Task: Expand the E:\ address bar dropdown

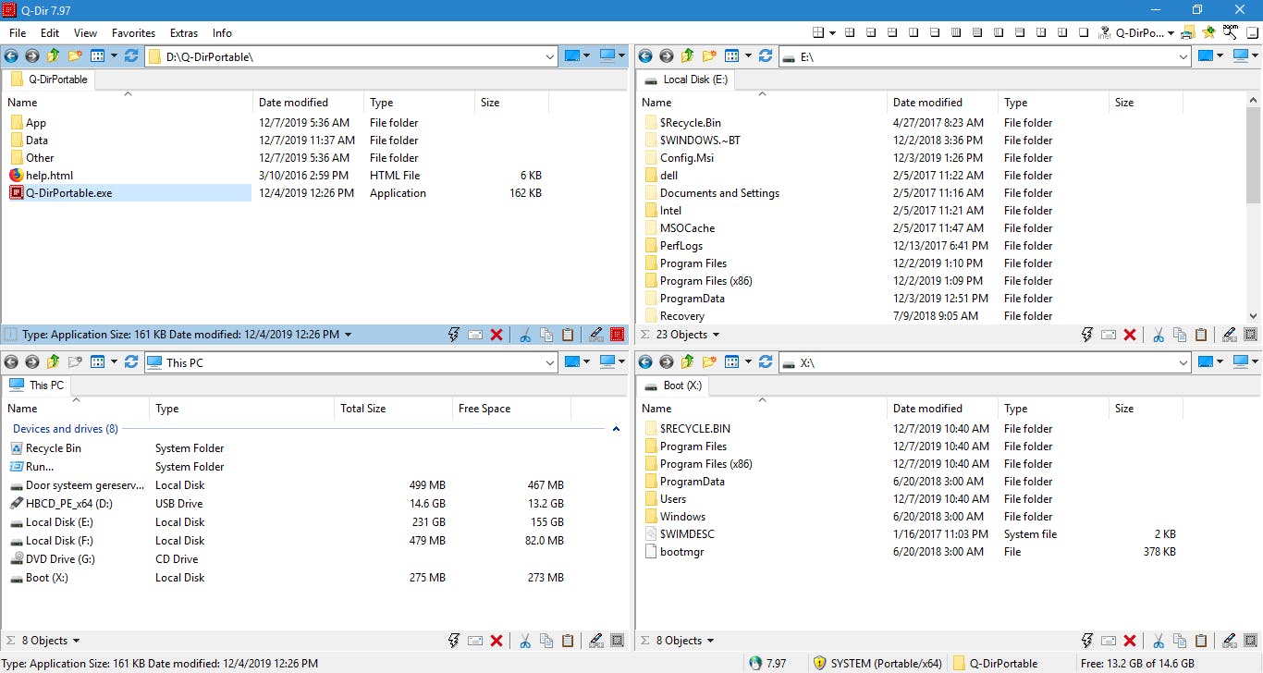Action: point(1183,56)
